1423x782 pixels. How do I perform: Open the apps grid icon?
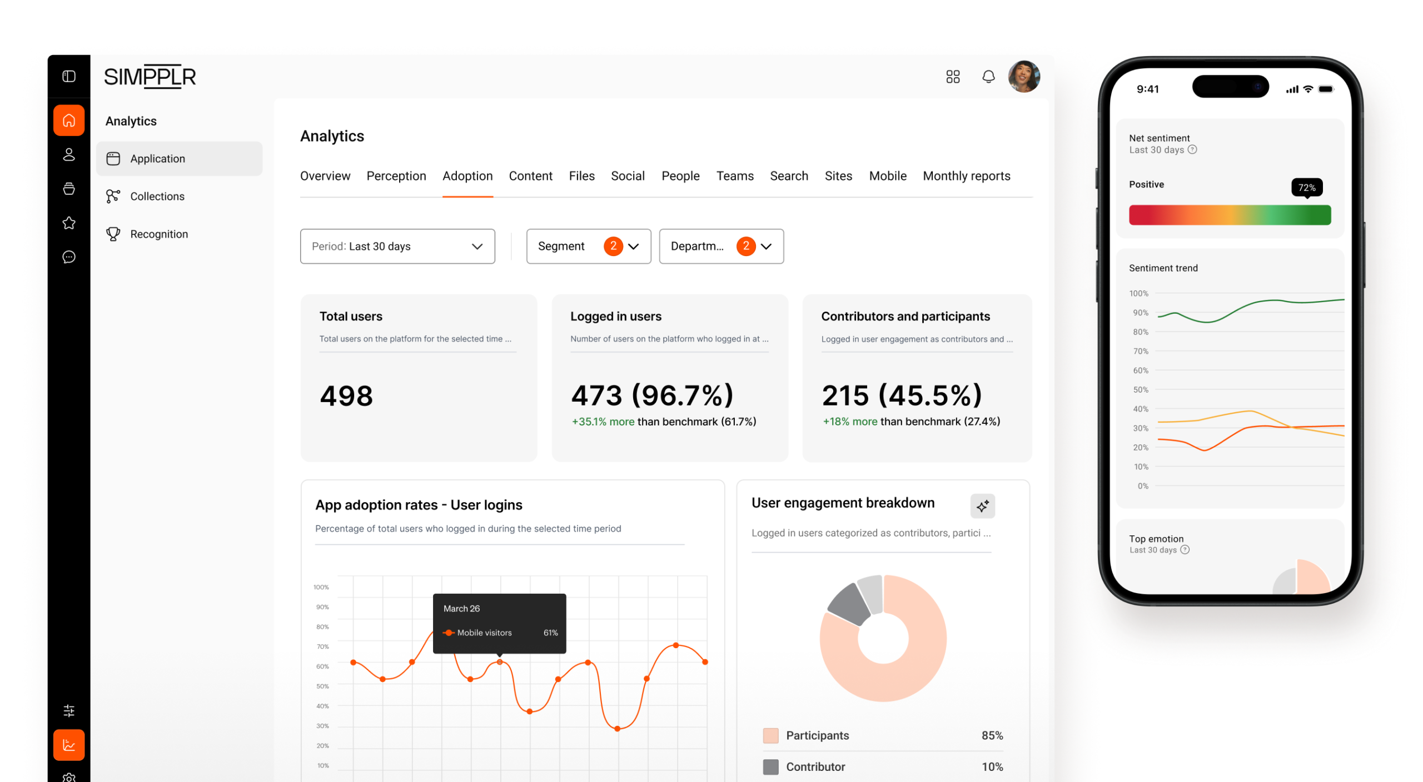click(x=953, y=77)
